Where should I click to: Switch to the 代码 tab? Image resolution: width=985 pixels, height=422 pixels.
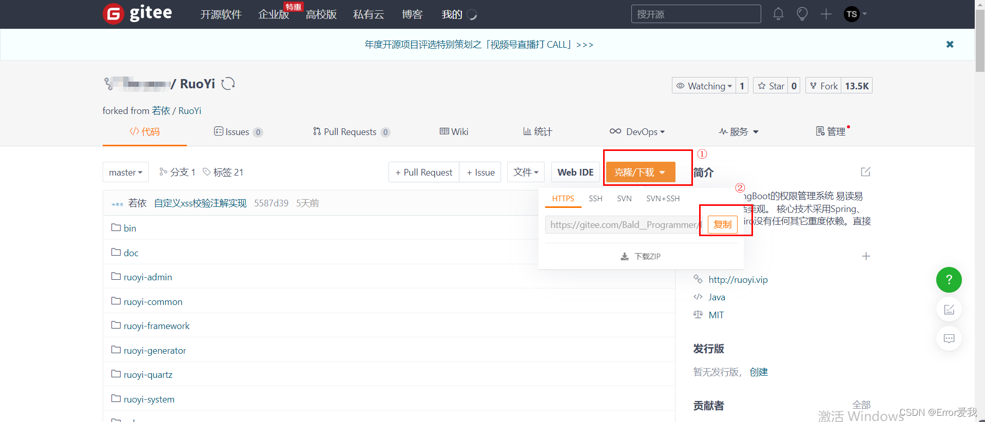[x=145, y=131]
